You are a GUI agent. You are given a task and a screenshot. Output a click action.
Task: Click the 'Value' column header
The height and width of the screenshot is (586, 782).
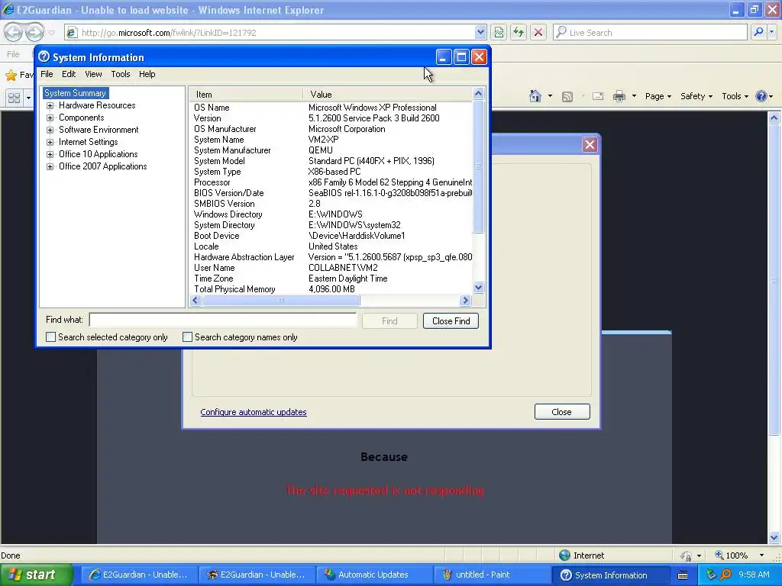click(387, 94)
